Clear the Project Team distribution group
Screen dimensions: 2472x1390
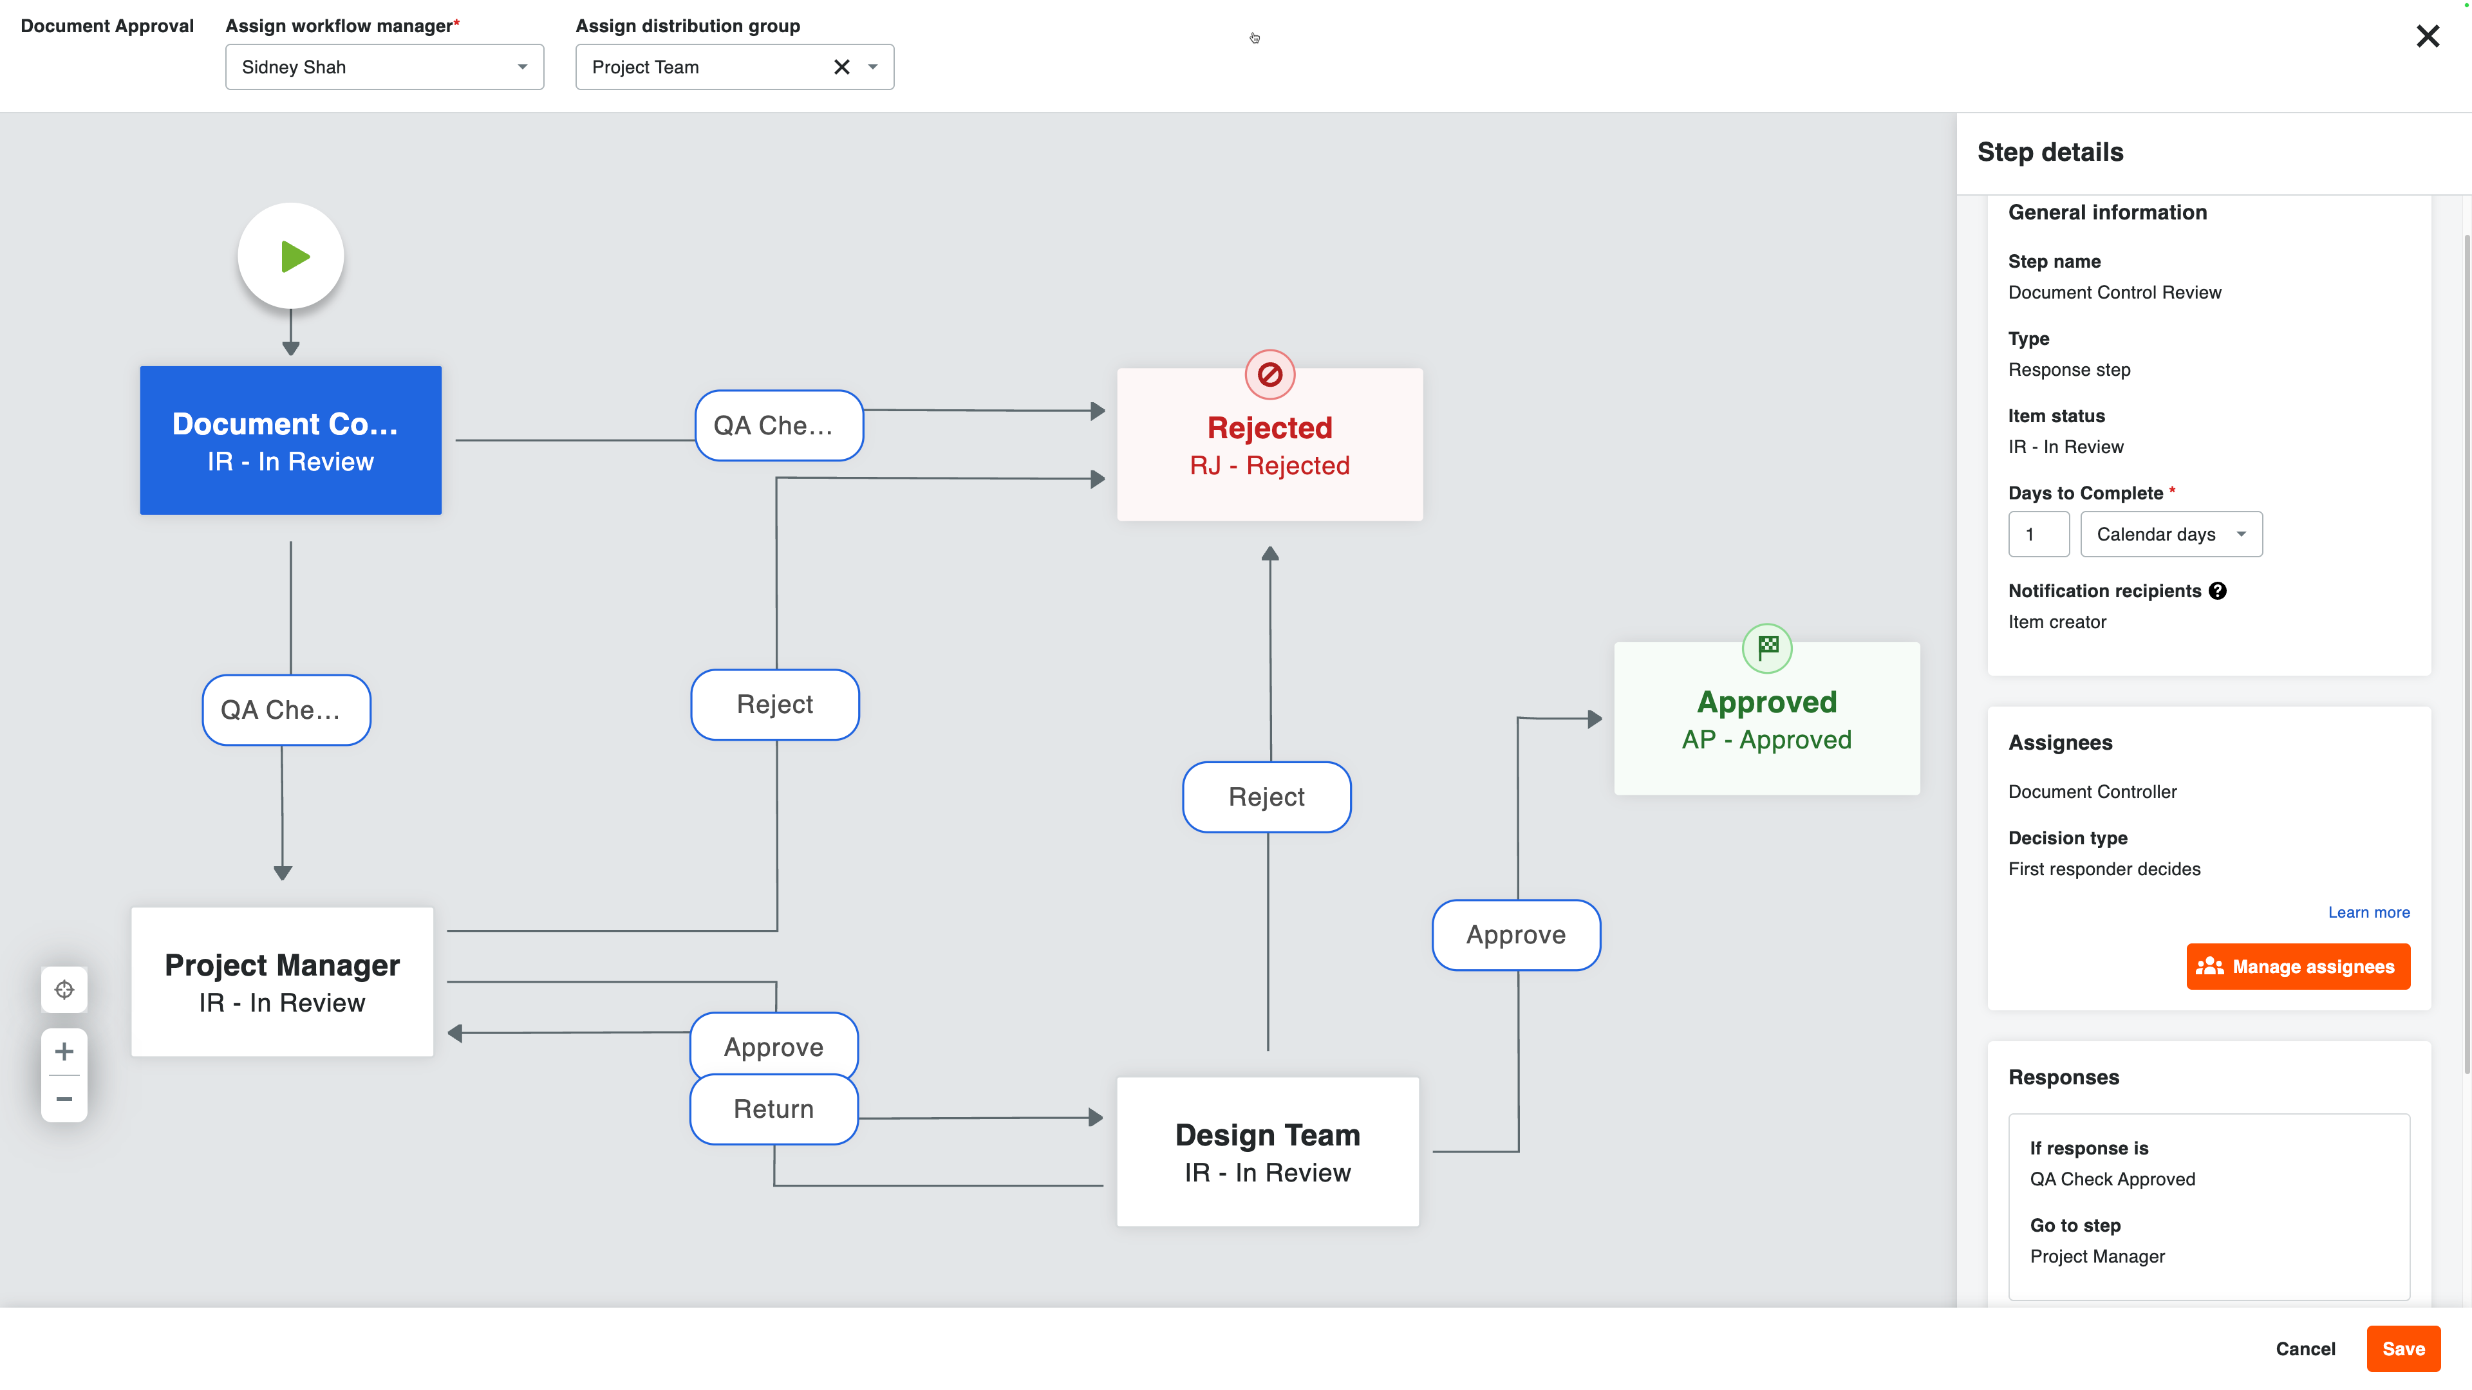point(841,67)
